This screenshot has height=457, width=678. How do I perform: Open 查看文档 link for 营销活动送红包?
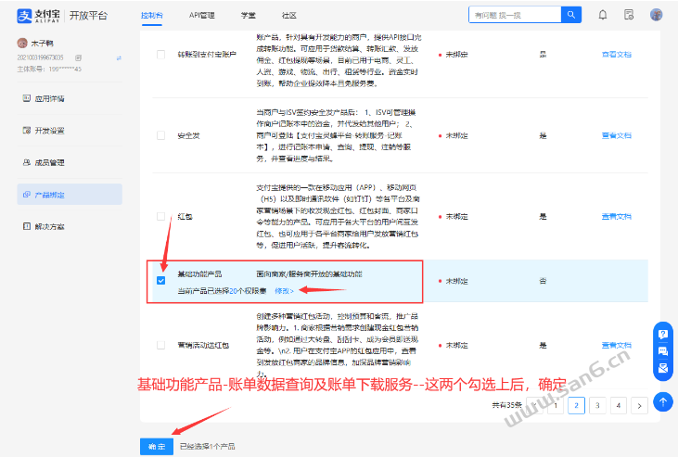click(x=617, y=345)
